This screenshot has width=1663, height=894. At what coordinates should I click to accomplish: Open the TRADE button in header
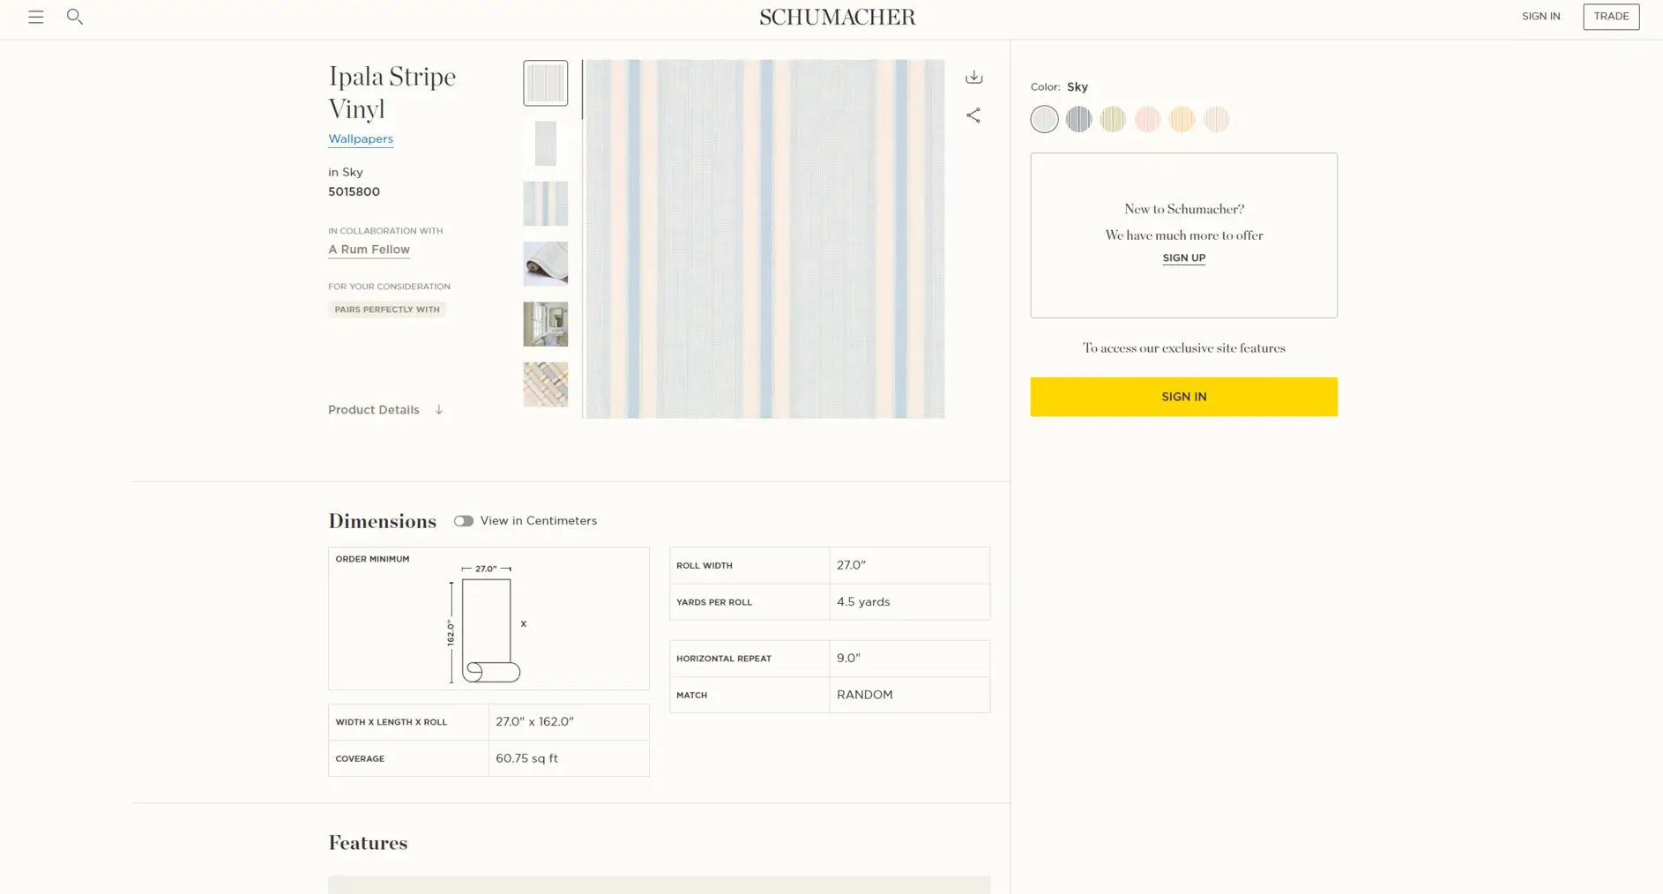click(1611, 17)
